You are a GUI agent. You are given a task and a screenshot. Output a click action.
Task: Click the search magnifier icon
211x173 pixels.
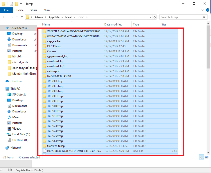coord(204,17)
